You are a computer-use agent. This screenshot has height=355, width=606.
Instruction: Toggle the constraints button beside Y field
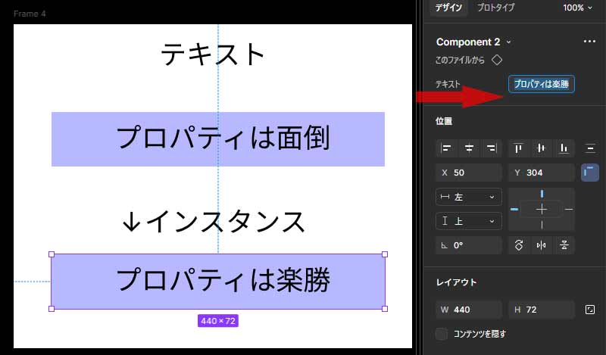click(x=590, y=173)
